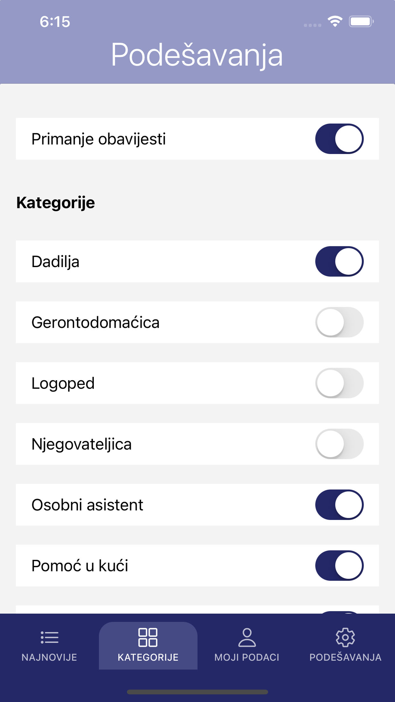Select the NAJNOVIJE tab label

click(49, 657)
